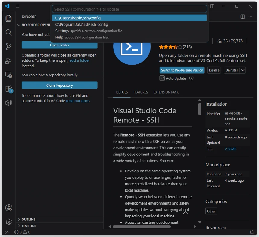The width and height of the screenshot is (259, 237).
Task: Click the scroll down arrow in details
Action: [200, 222]
